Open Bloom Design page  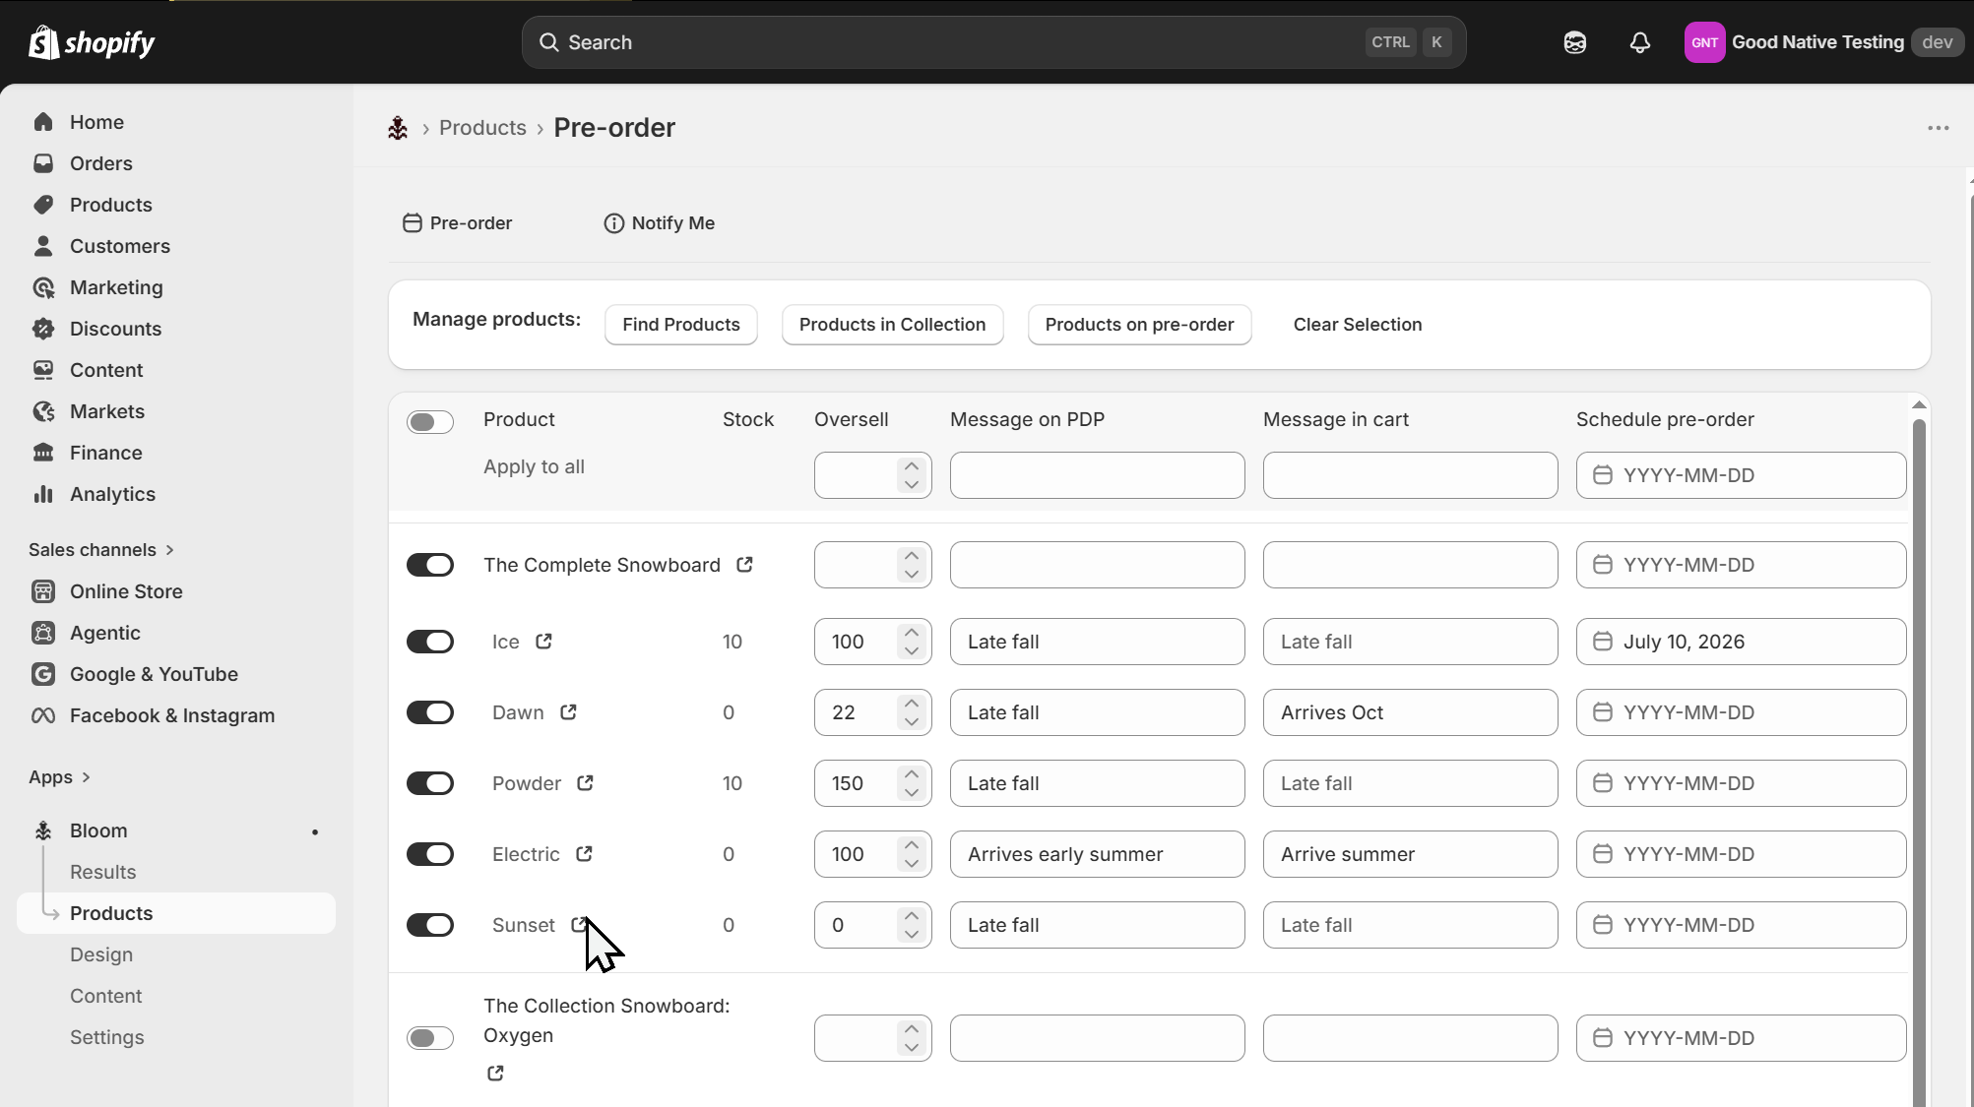coord(100,954)
